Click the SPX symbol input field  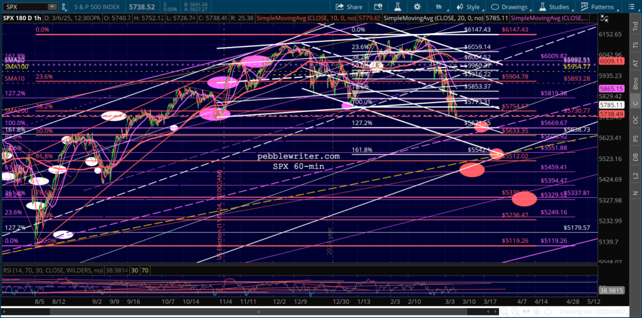[24, 8]
